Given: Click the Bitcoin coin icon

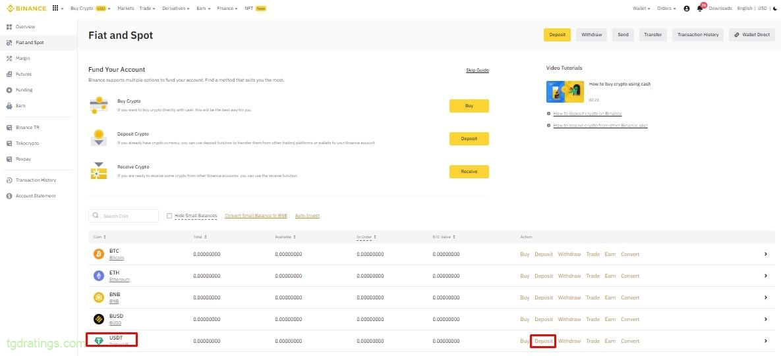Looking at the screenshot, I should click(x=99, y=254).
